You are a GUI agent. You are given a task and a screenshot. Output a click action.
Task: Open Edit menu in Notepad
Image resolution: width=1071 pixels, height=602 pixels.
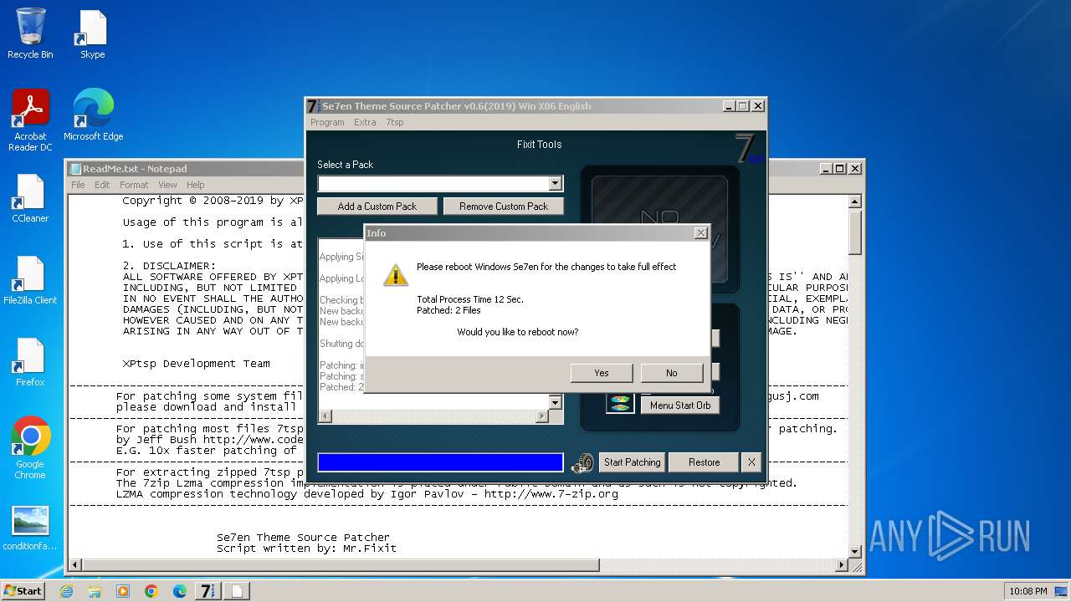click(102, 185)
